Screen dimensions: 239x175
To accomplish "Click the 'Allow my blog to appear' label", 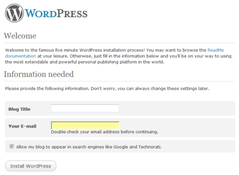I will 89,147.
